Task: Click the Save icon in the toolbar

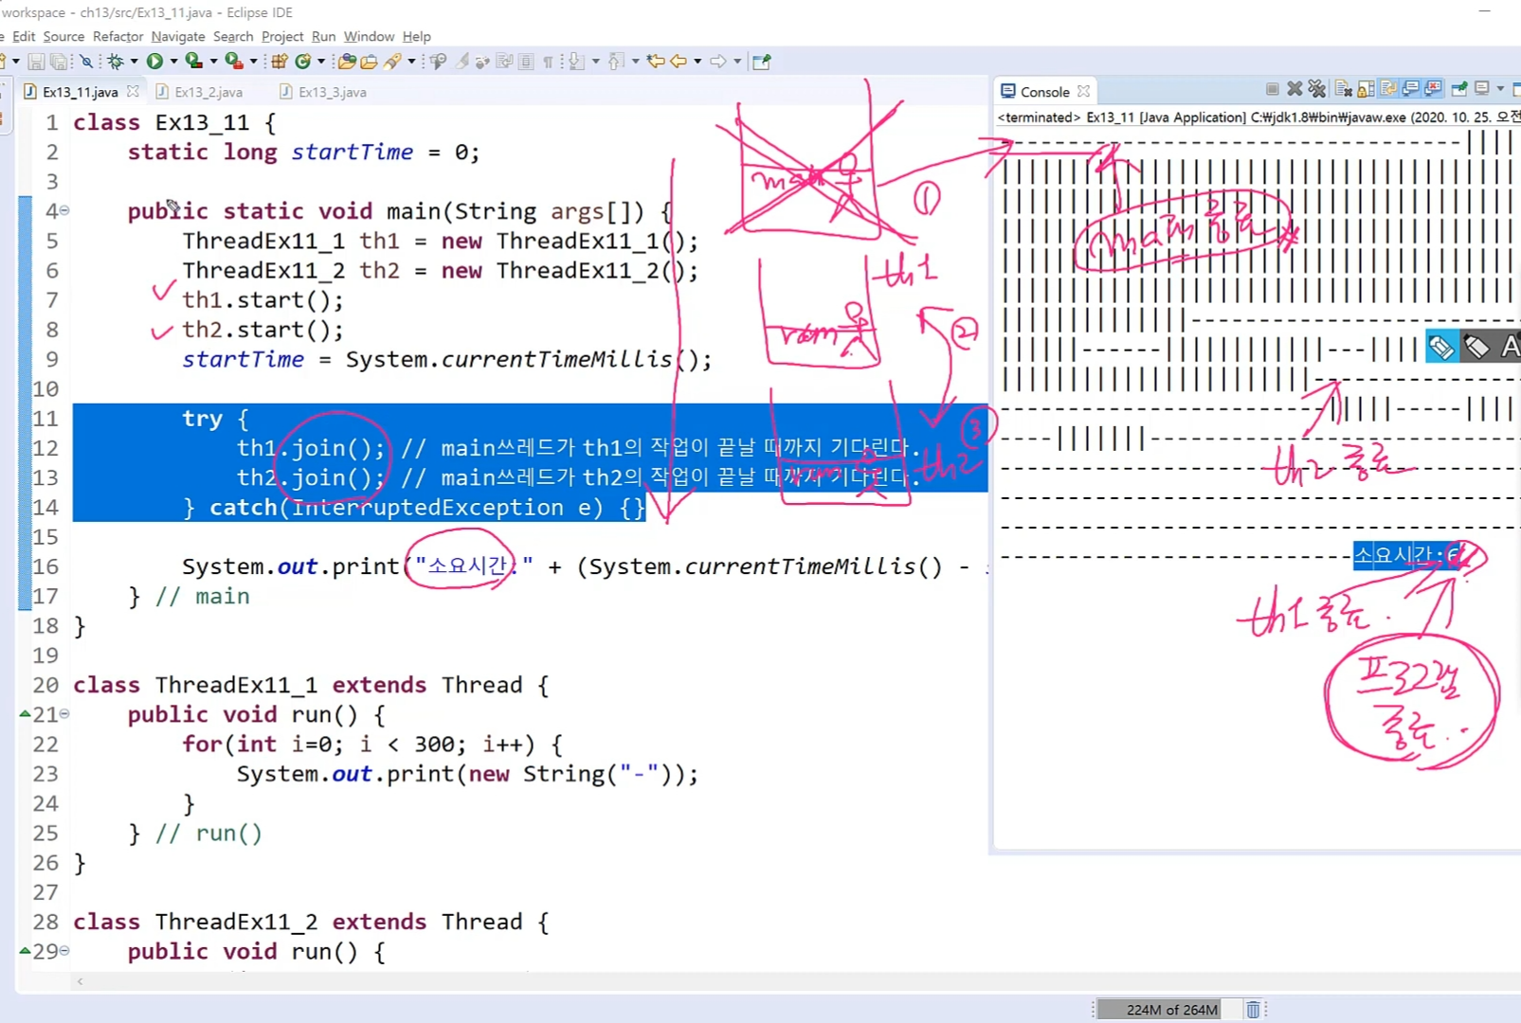Action: coord(36,62)
